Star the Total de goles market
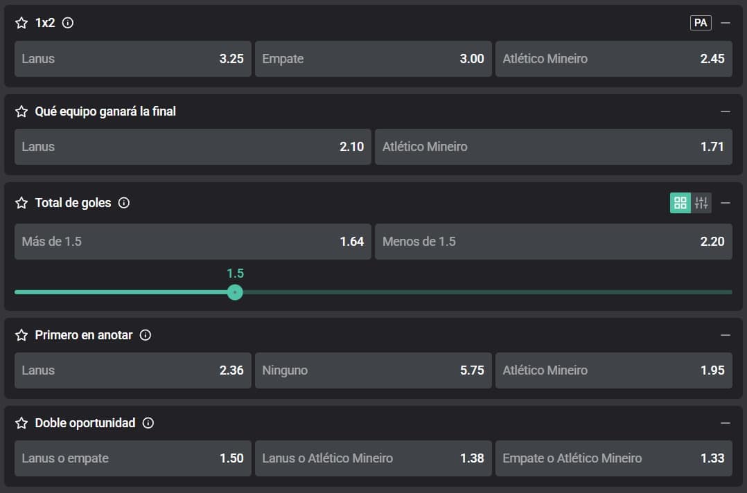747x493 pixels. point(21,203)
